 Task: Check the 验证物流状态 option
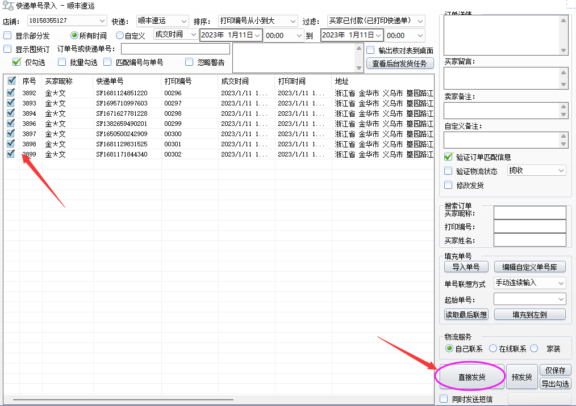tap(448, 171)
